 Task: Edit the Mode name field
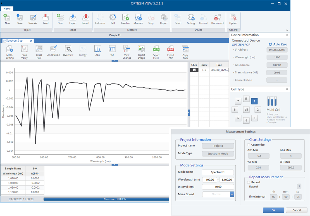(x=218, y=172)
